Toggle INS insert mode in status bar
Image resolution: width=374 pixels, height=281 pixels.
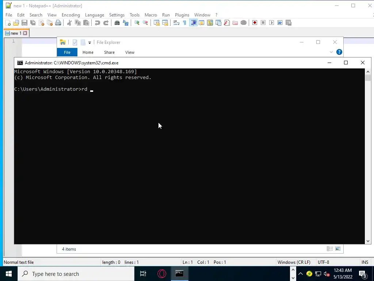pyautogui.click(x=365, y=262)
